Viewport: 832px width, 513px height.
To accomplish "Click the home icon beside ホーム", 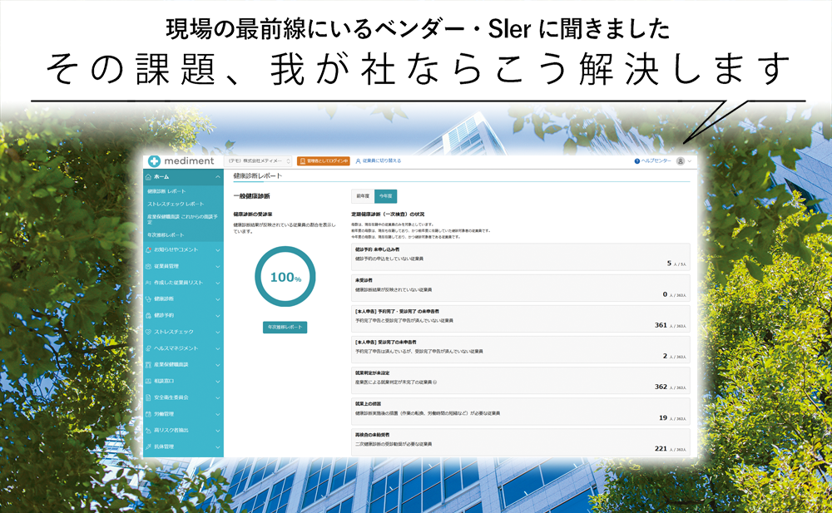I will tap(149, 176).
